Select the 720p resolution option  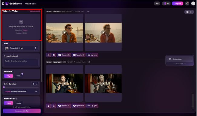coord(8,76)
